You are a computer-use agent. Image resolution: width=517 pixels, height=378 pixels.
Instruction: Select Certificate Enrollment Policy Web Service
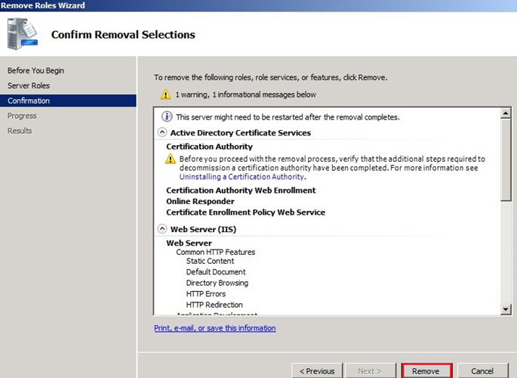coord(245,212)
